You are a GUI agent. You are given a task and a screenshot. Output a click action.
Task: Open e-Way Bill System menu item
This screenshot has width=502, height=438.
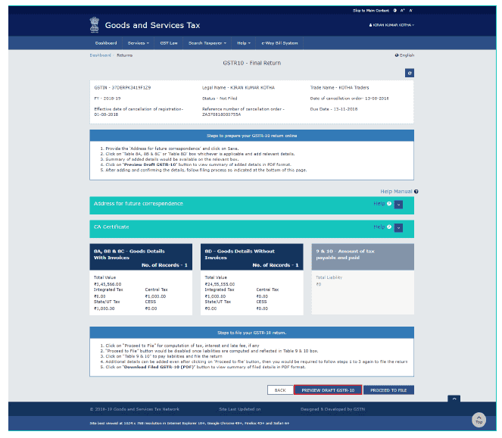coord(279,43)
